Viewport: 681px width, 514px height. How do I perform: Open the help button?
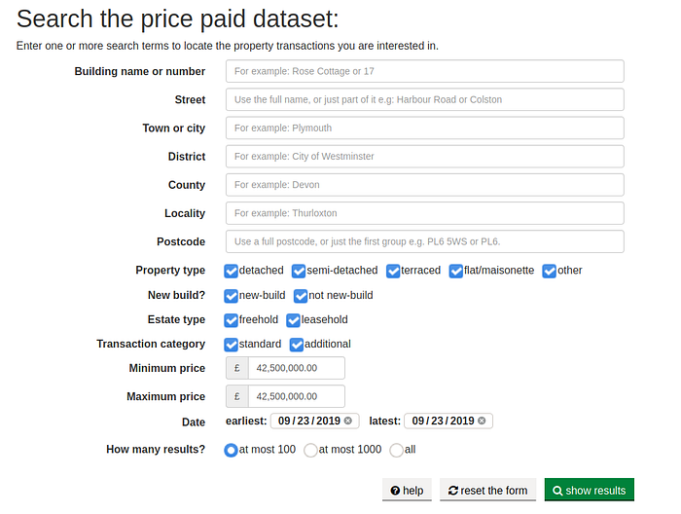[407, 490]
